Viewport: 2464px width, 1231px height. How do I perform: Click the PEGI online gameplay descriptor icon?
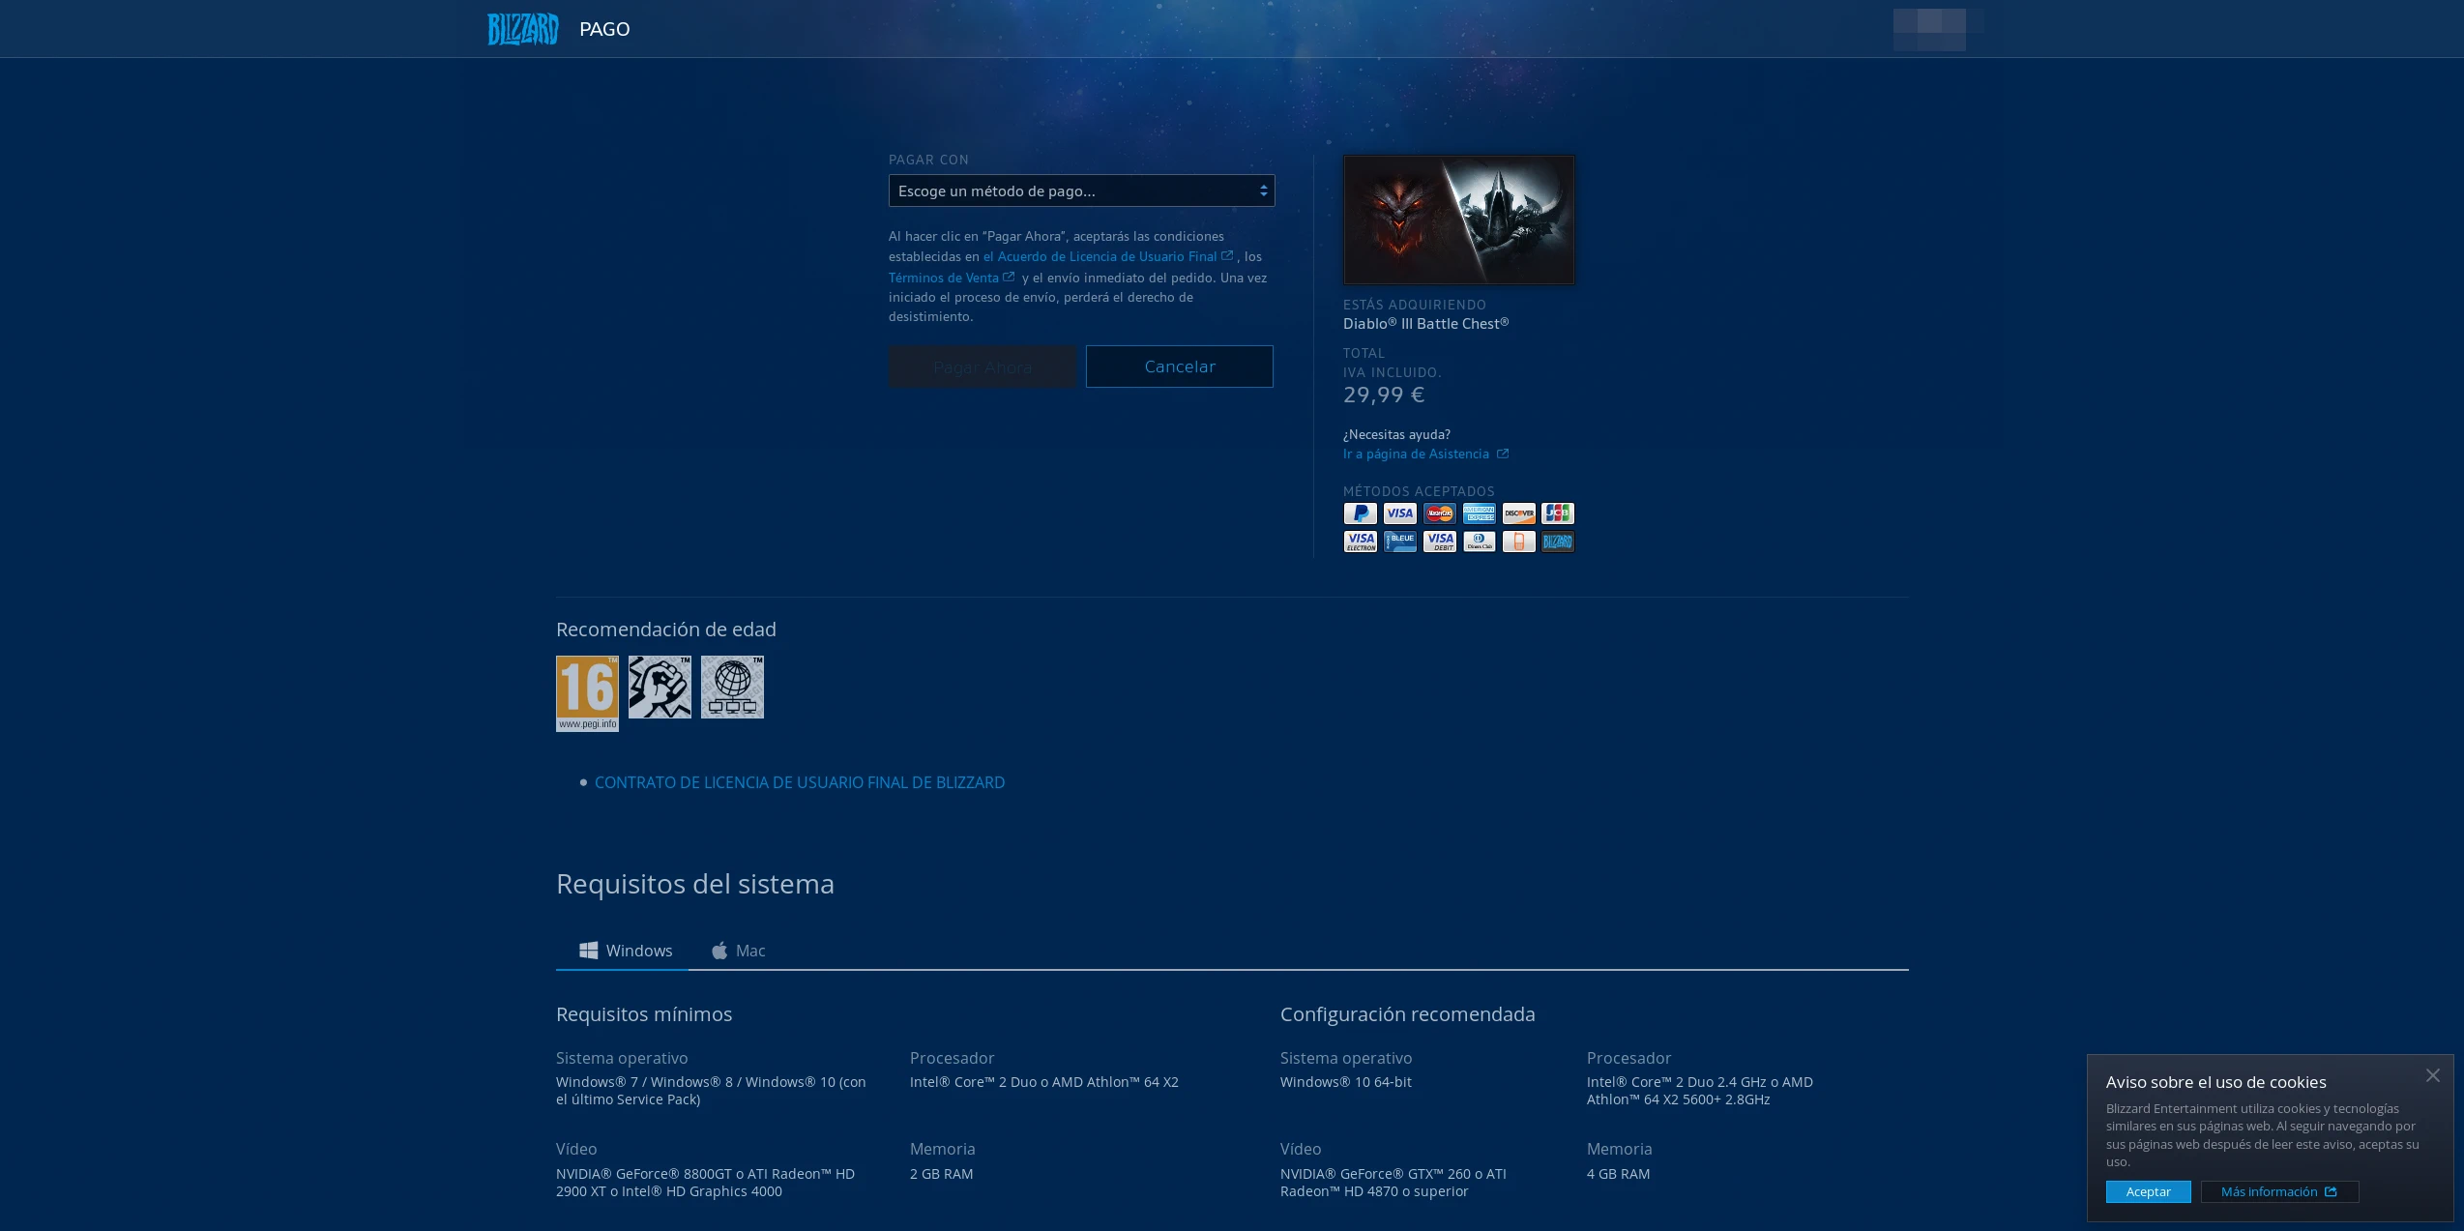(732, 687)
